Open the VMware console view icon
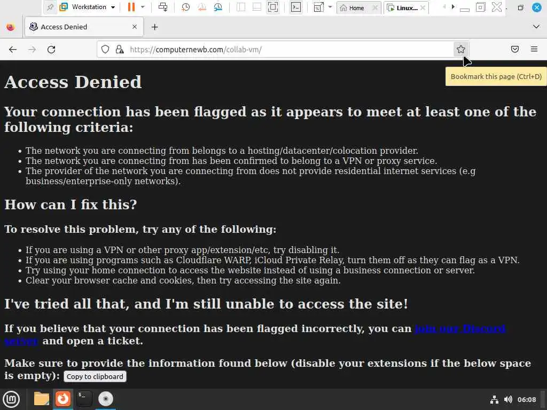 click(296, 7)
